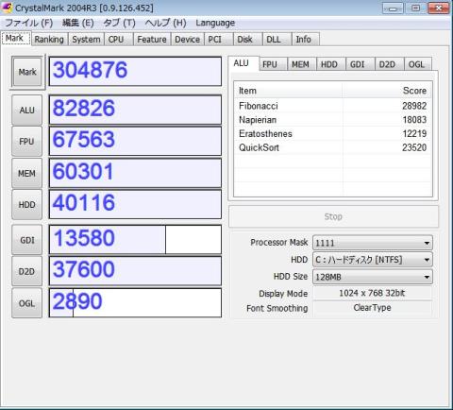Select the FPU results tab

(x=273, y=64)
